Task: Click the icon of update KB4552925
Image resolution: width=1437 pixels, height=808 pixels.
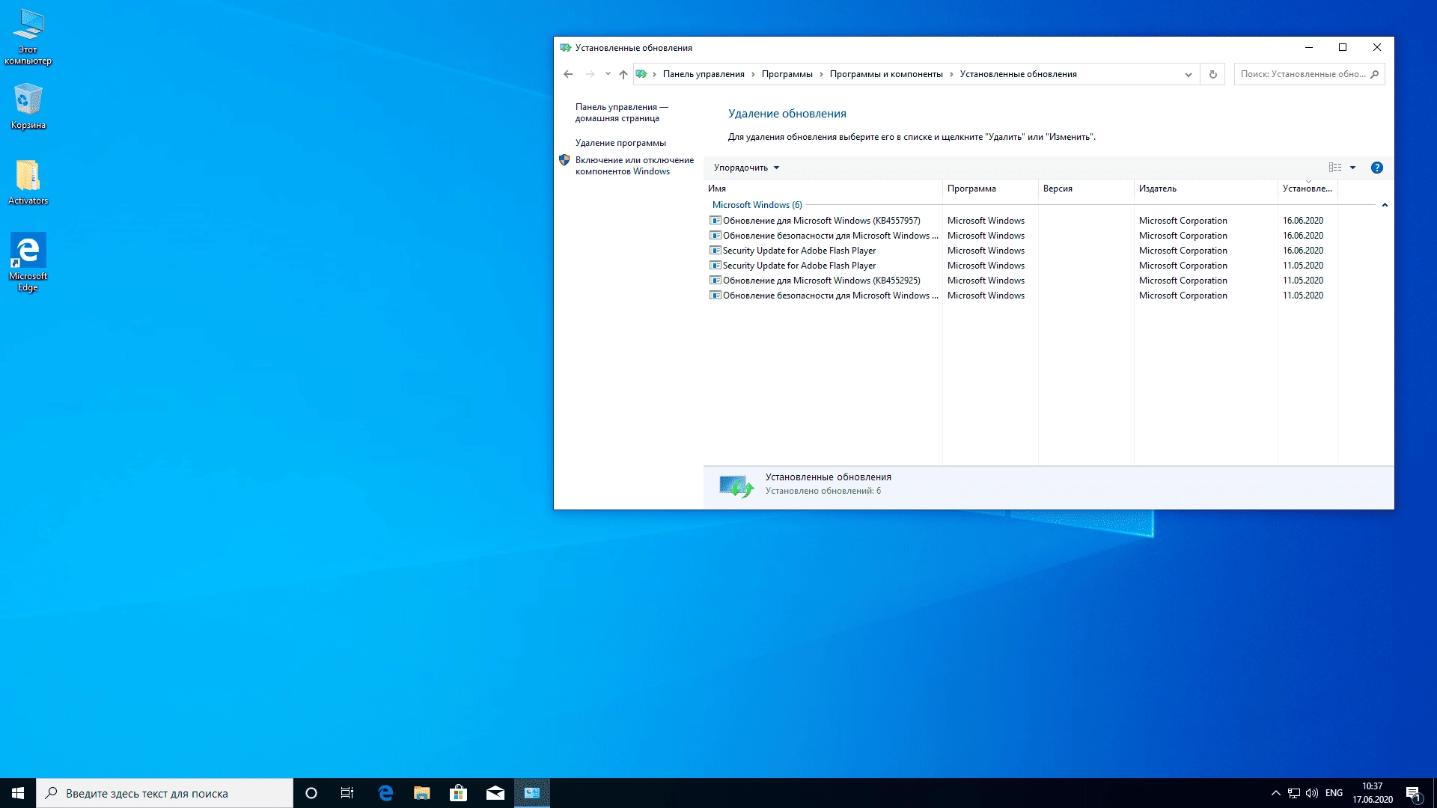Action: click(x=715, y=281)
